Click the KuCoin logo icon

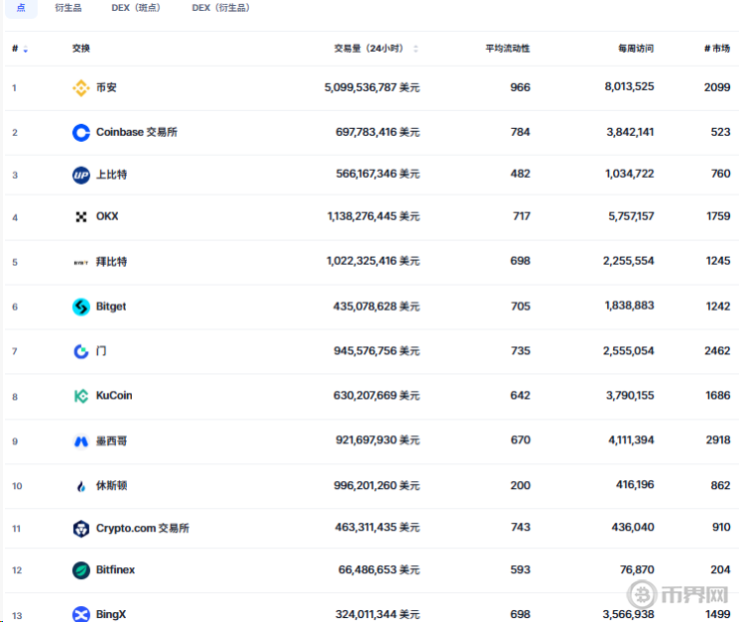pyautogui.click(x=81, y=396)
